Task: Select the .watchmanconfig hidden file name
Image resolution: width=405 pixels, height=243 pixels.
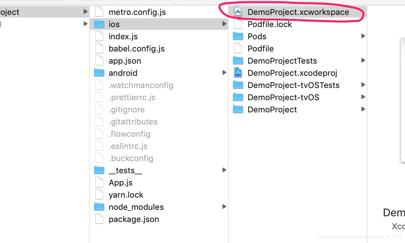Action: click(141, 85)
